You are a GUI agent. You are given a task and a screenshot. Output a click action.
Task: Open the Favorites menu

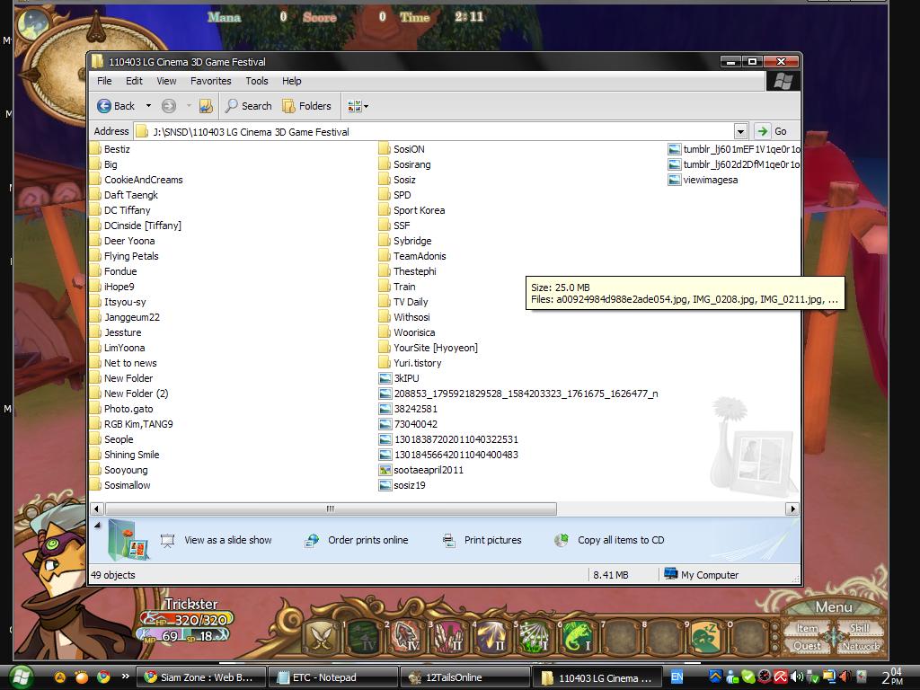click(x=210, y=81)
